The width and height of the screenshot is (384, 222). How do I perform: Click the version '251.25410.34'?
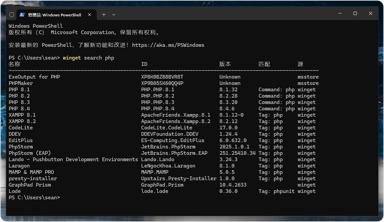coord(237,153)
